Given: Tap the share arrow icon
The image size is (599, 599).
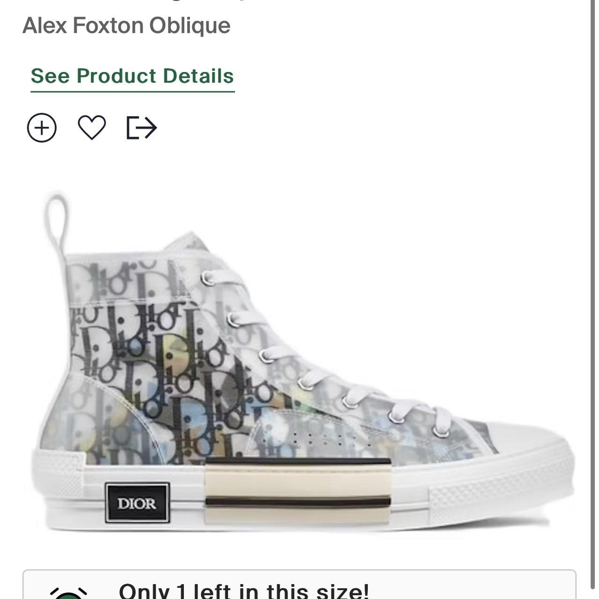Looking at the screenshot, I should [x=142, y=128].
